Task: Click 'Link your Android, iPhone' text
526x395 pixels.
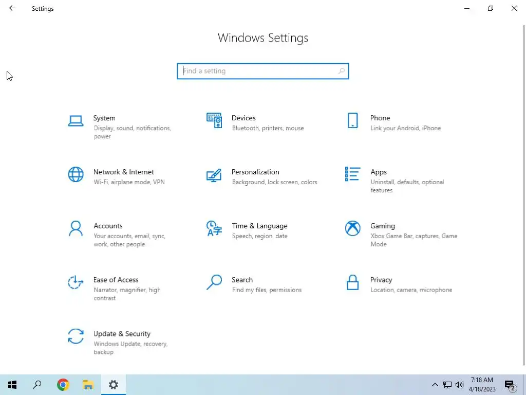Action: [x=406, y=128]
